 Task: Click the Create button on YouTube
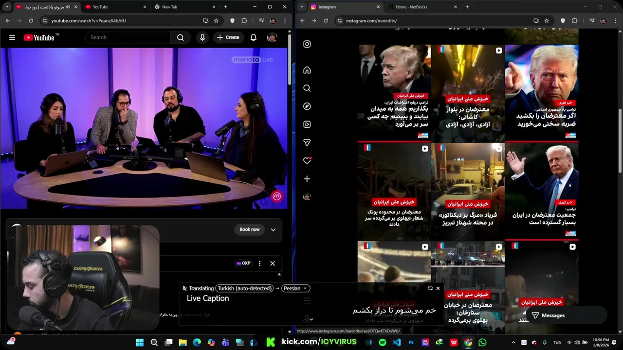(x=228, y=37)
